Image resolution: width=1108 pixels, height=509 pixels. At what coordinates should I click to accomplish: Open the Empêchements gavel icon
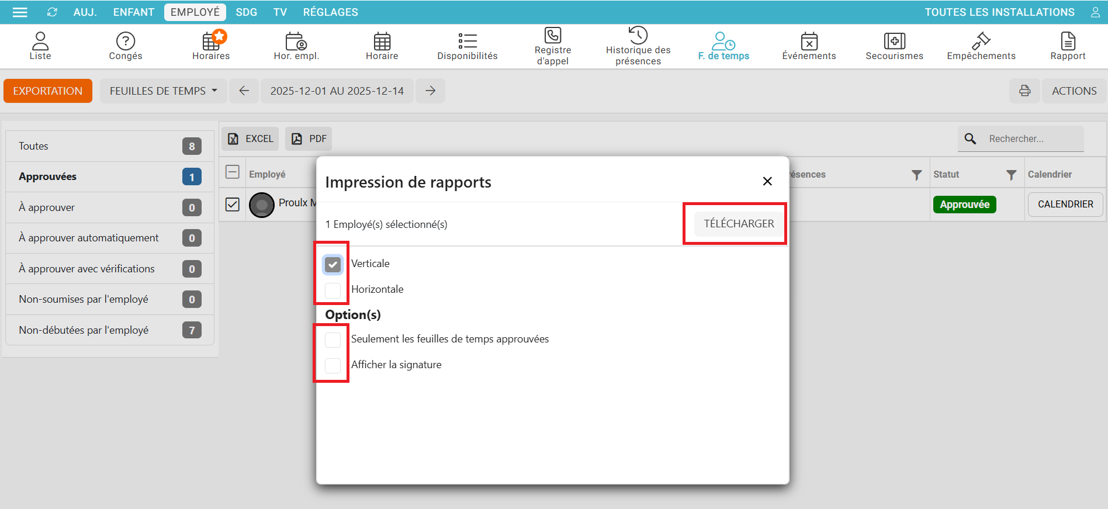[981, 41]
